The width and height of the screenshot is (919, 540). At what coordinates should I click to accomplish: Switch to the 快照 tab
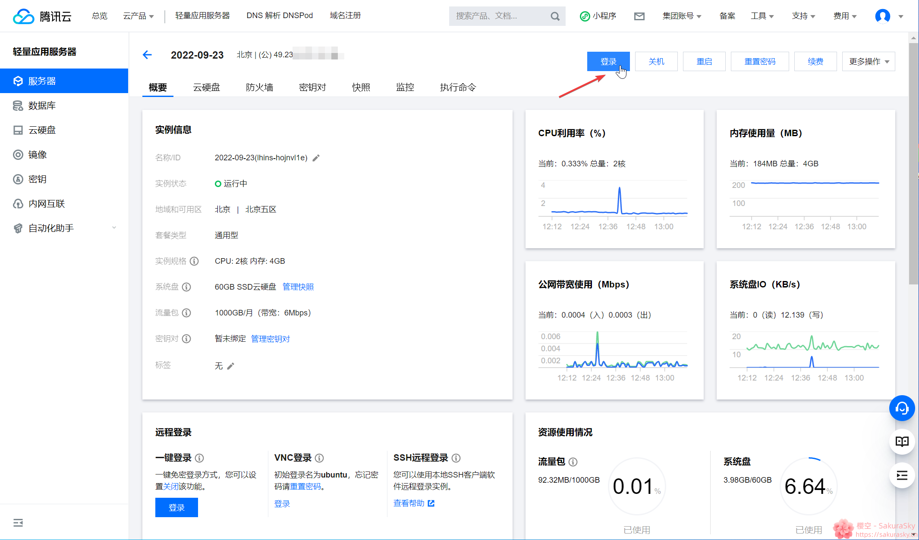361,87
